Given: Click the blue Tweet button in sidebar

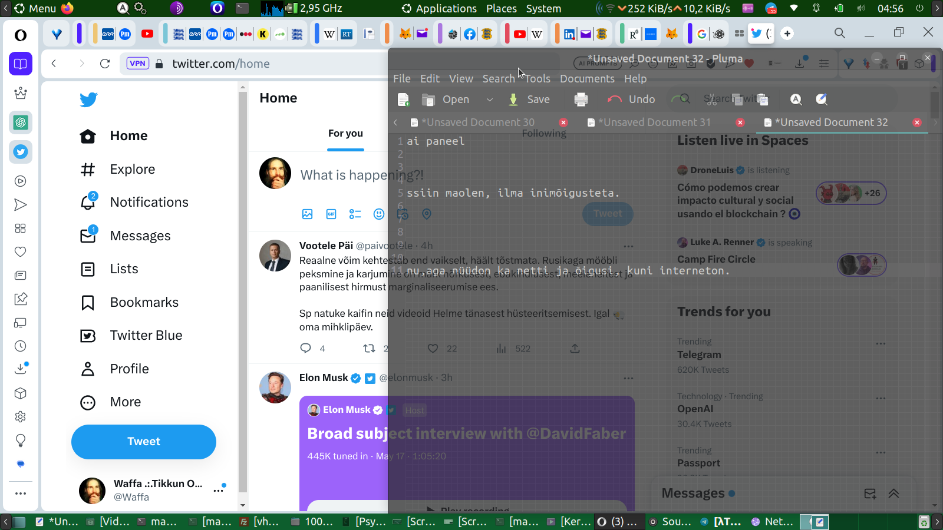Looking at the screenshot, I should [144, 442].
